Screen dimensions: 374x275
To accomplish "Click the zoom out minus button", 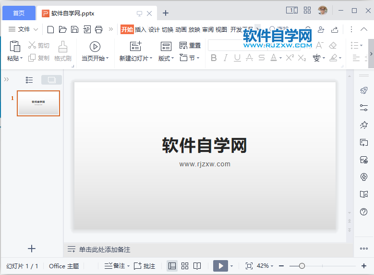I will [281, 266].
